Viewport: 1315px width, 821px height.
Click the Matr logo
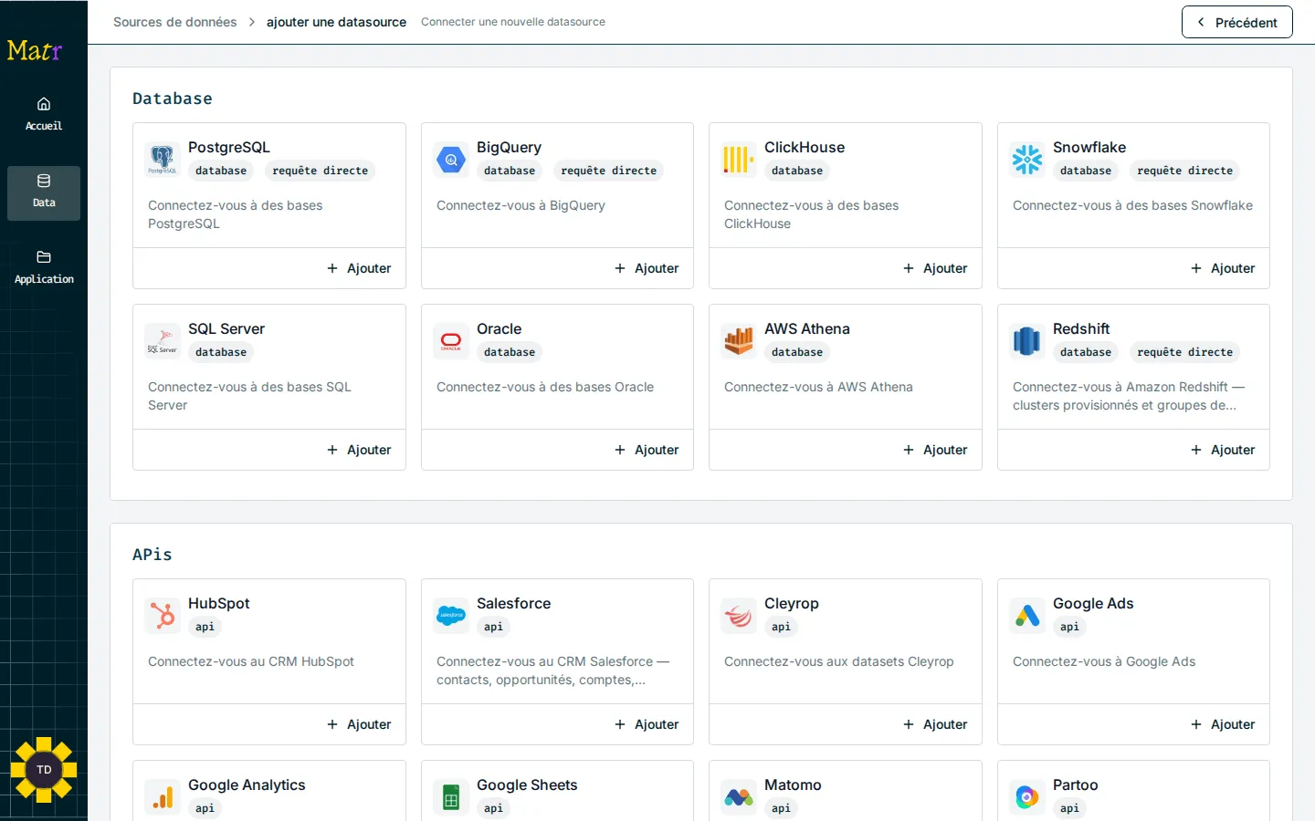[x=35, y=50]
